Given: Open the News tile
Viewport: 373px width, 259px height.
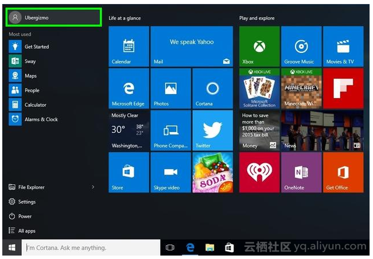Looking at the screenshot, I should coord(323,130).
